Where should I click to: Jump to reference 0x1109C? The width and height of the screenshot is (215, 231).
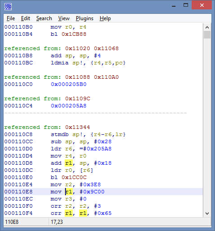[78, 98]
